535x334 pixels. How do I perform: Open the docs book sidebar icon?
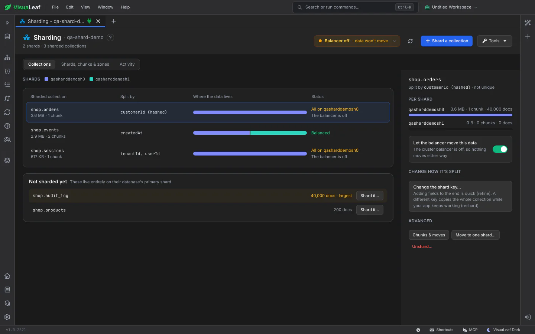pyautogui.click(x=7, y=289)
